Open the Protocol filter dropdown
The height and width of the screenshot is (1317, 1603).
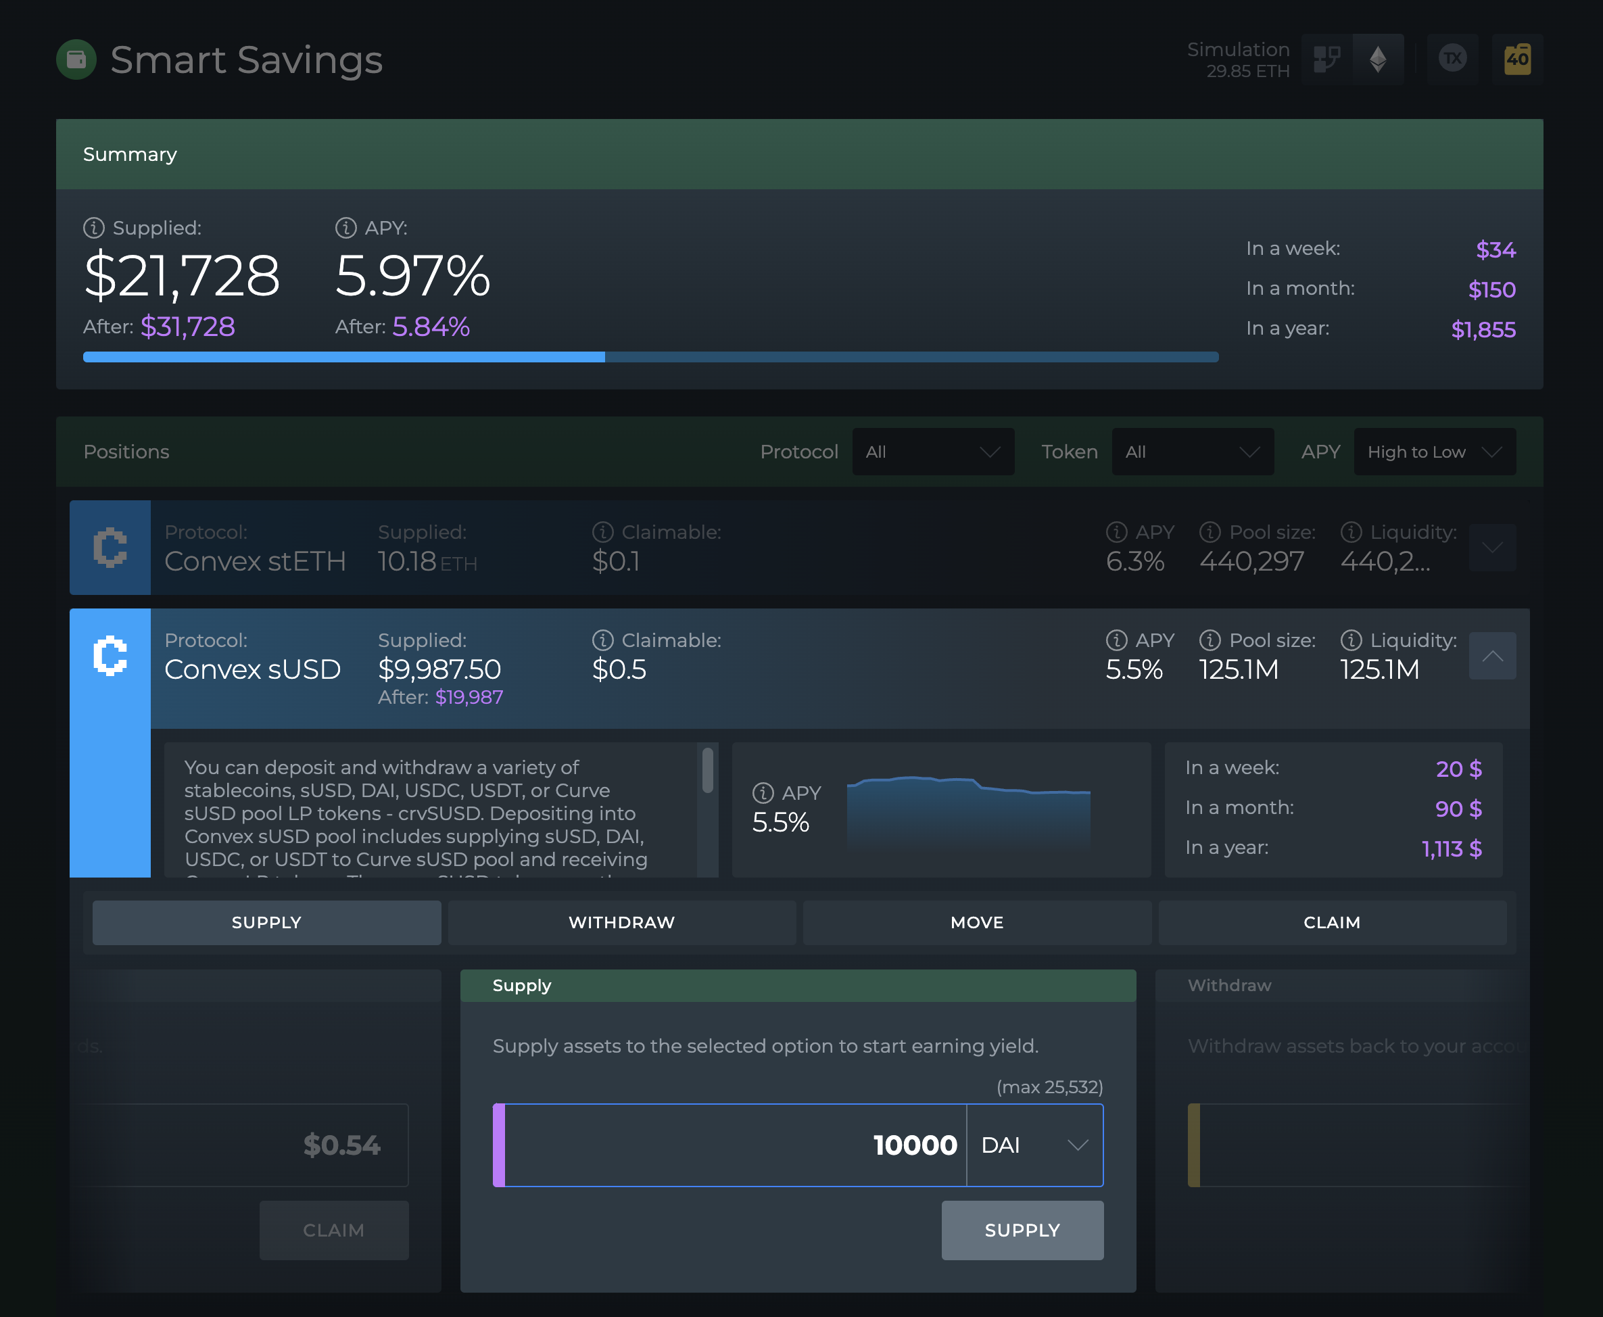click(933, 452)
